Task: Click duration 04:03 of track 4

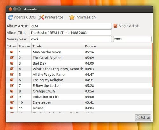Action: (x=89, y=69)
